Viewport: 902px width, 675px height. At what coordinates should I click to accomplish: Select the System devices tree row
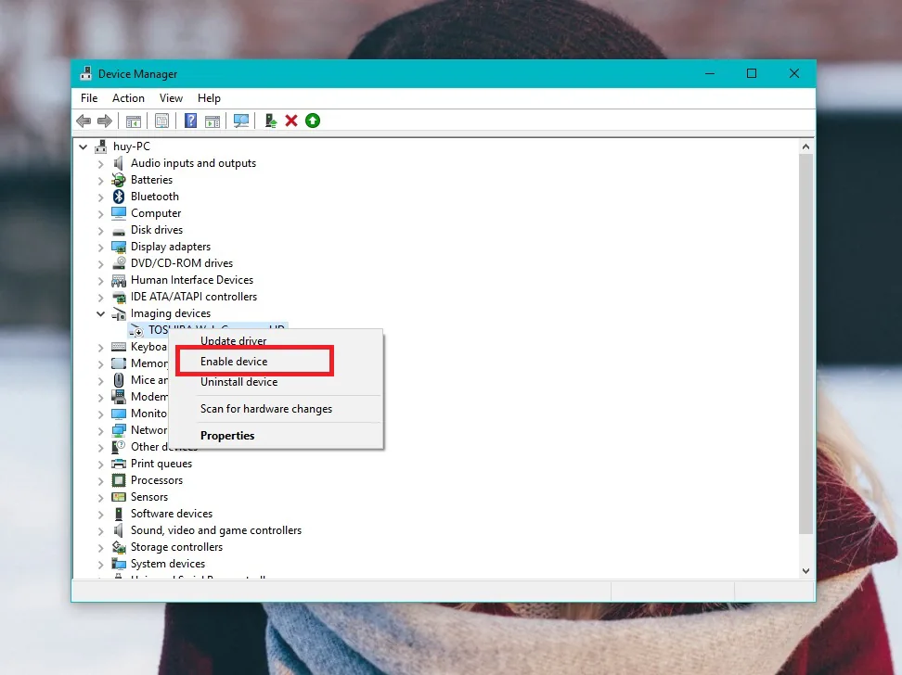tap(167, 564)
